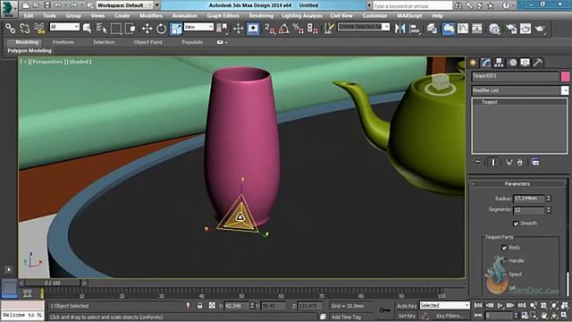
Task: Activate the Select and Move tool
Action: point(147,29)
